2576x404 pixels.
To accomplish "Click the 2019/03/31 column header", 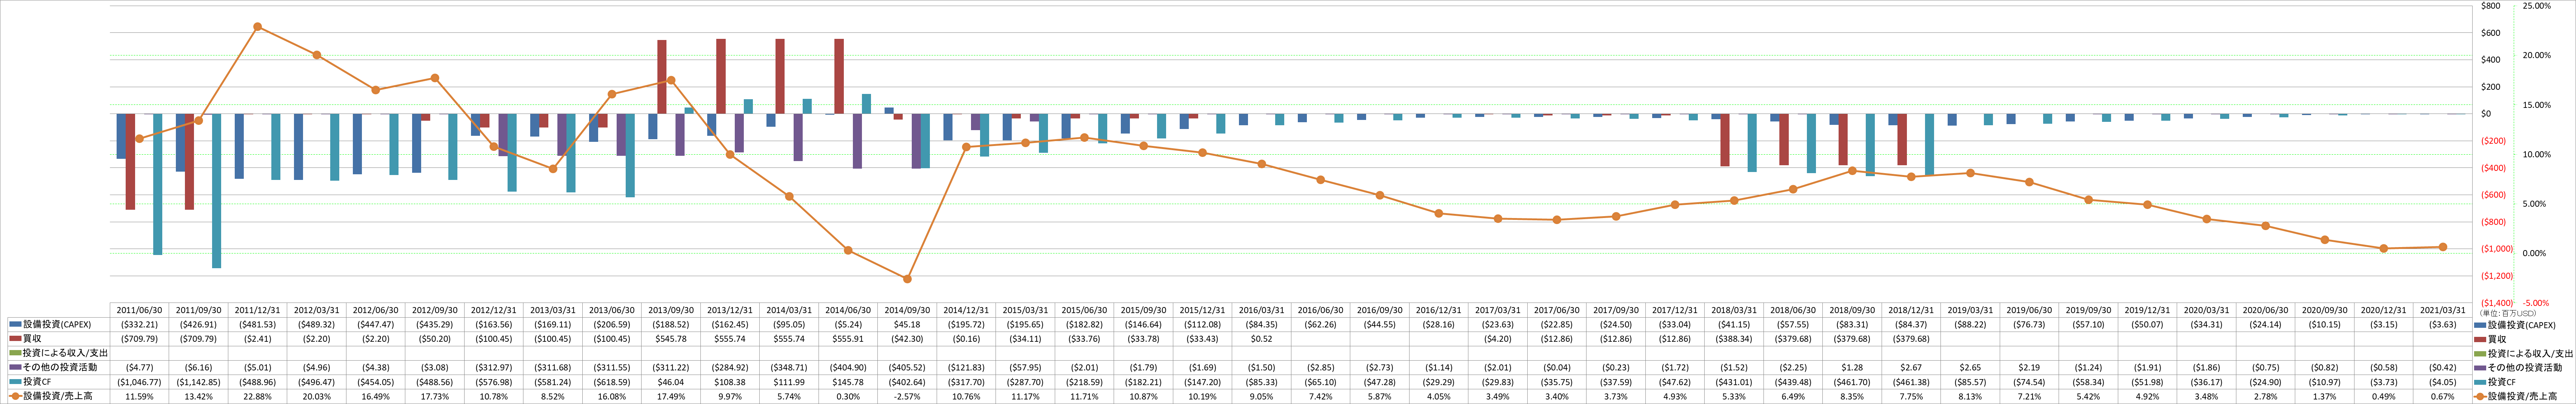I will point(1970,310).
